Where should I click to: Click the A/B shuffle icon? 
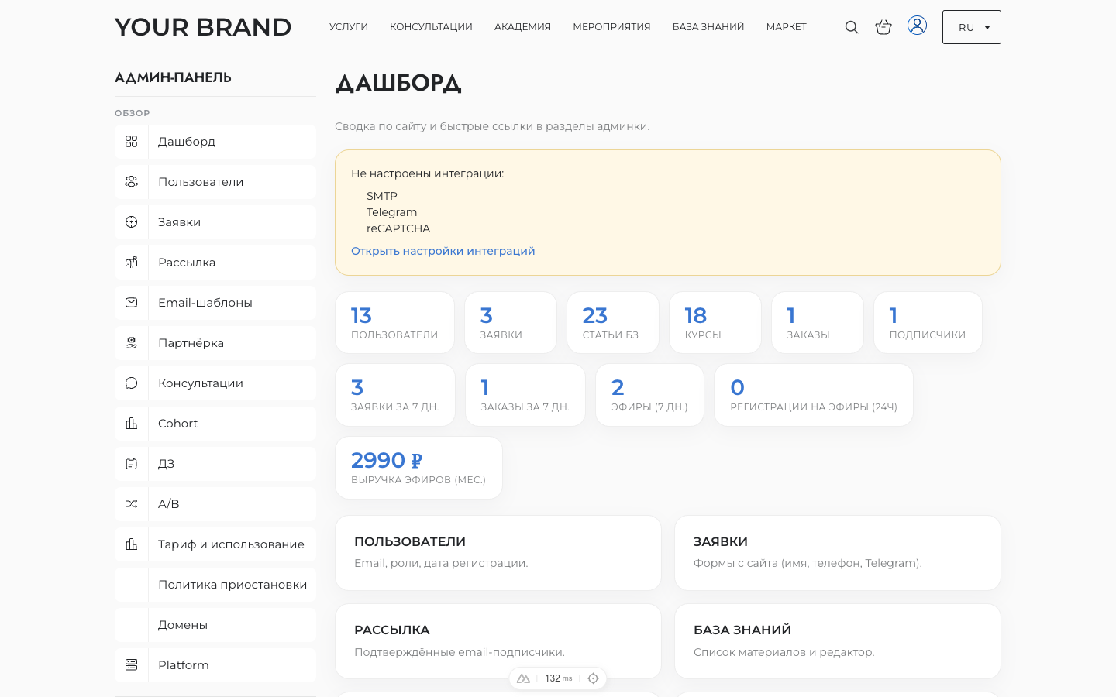pyautogui.click(x=132, y=504)
